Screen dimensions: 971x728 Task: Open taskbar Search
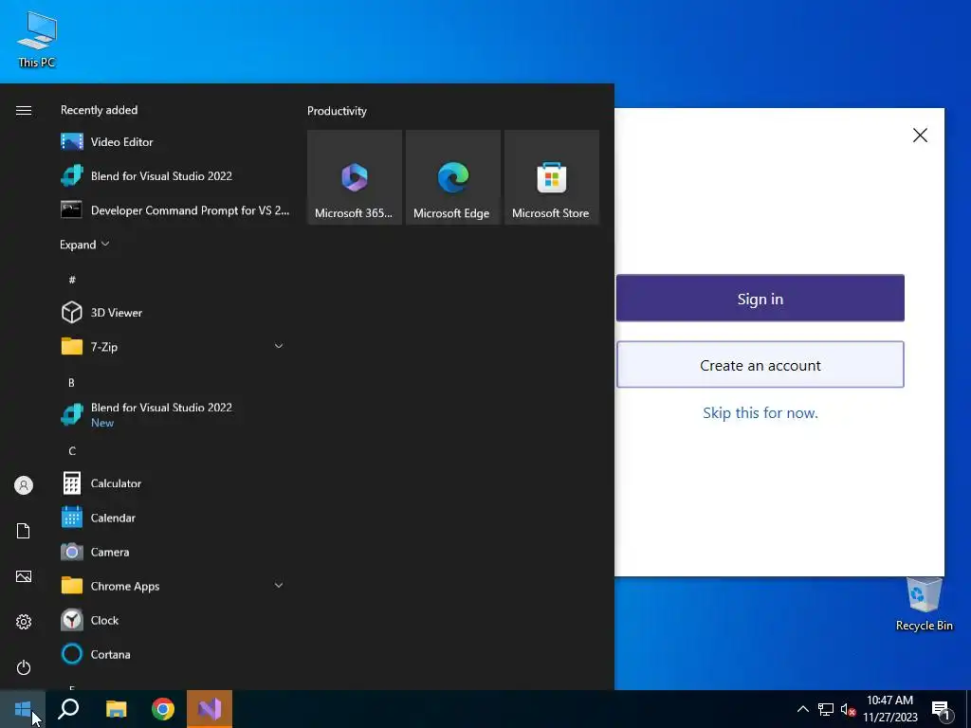(x=68, y=709)
